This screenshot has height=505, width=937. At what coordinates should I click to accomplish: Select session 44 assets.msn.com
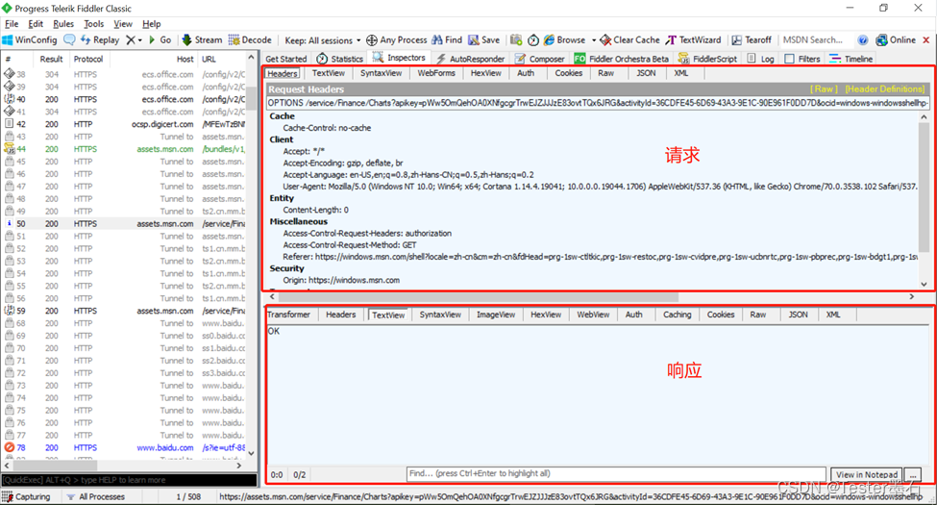[x=126, y=149]
